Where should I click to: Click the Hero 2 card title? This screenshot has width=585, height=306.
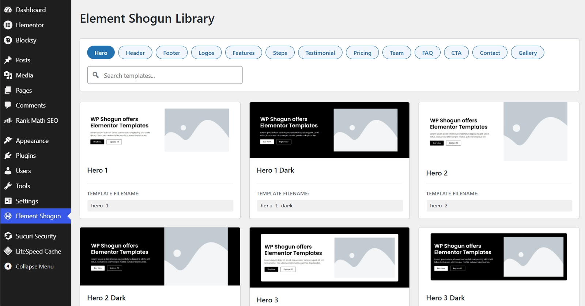click(437, 173)
